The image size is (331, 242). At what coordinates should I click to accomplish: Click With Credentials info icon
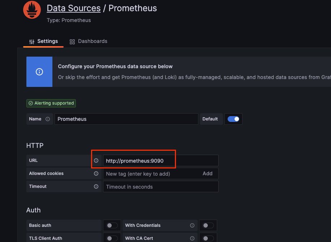click(192, 225)
